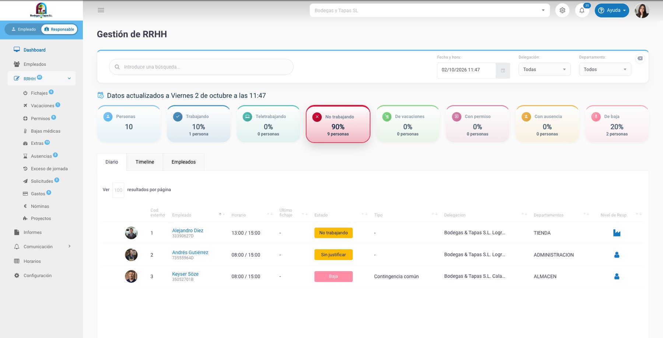The image size is (663, 338).
Task: Click the Dashboard monitor icon in sidebar
Action: click(17, 50)
